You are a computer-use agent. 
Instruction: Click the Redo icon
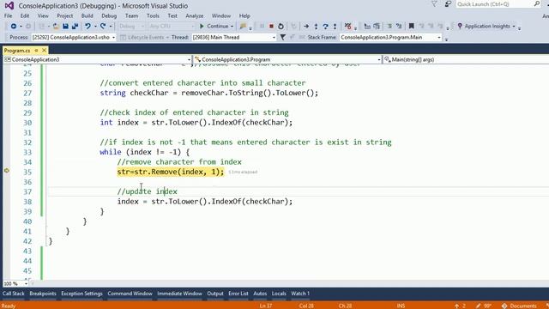[103, 27]
